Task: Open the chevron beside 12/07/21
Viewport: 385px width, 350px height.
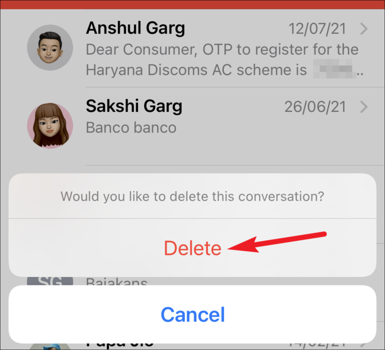Action: pyautogui.click(x=364, y=29)
